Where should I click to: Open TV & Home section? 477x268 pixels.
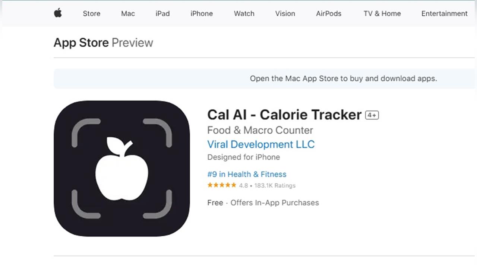pyautogui.click(x=382, y=13)
